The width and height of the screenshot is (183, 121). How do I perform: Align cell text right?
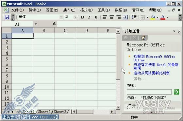click(118, 17)
